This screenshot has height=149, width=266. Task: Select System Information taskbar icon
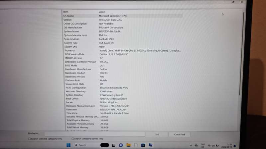pos(151,145)
